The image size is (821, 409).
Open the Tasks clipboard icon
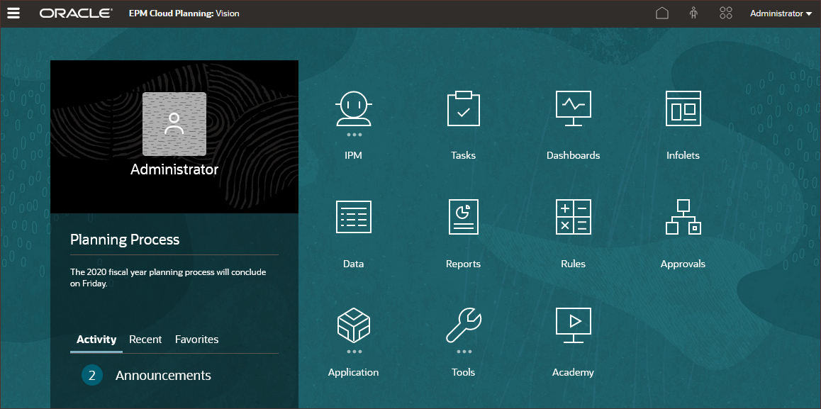point(464,108)
